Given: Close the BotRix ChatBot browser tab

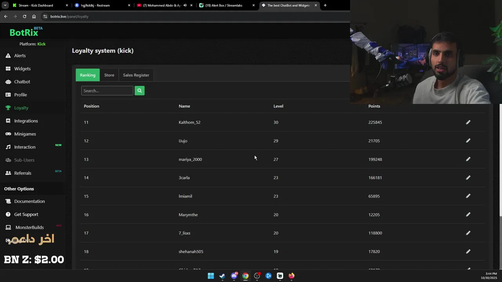Looking at the screenshot, I should 316,5.
